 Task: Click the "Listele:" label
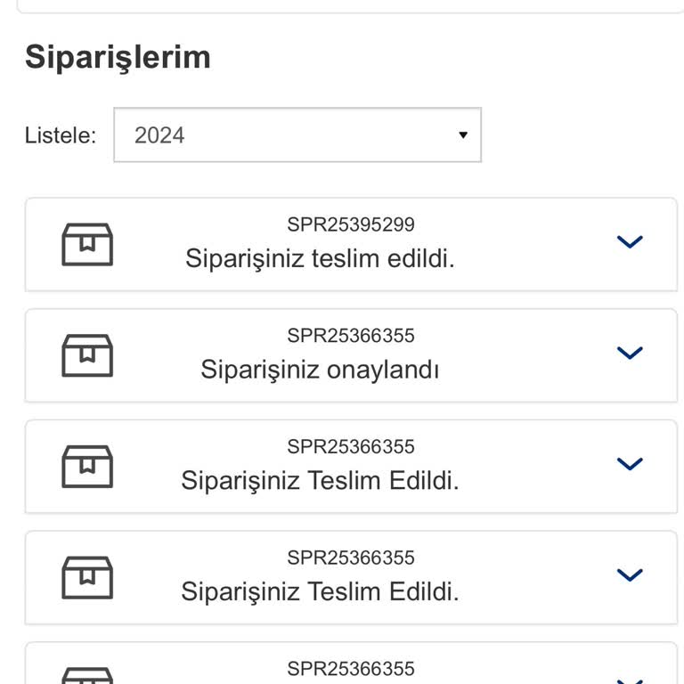pyautogui.click(x=61, y=135)
